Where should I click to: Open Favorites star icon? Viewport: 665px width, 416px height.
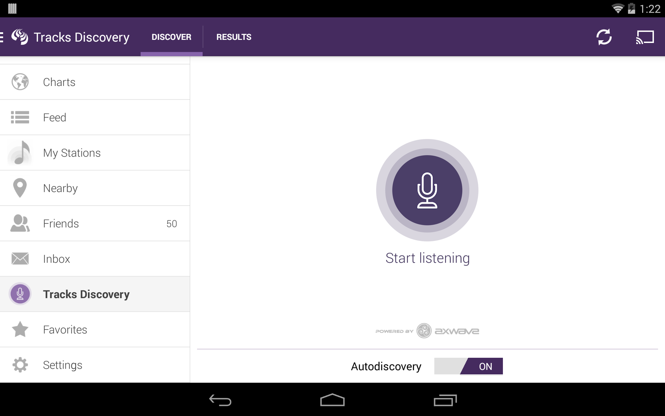coord(20,330)
